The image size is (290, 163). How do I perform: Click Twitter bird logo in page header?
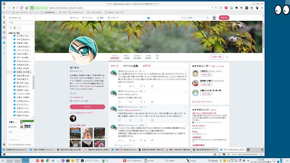point(148,18)
